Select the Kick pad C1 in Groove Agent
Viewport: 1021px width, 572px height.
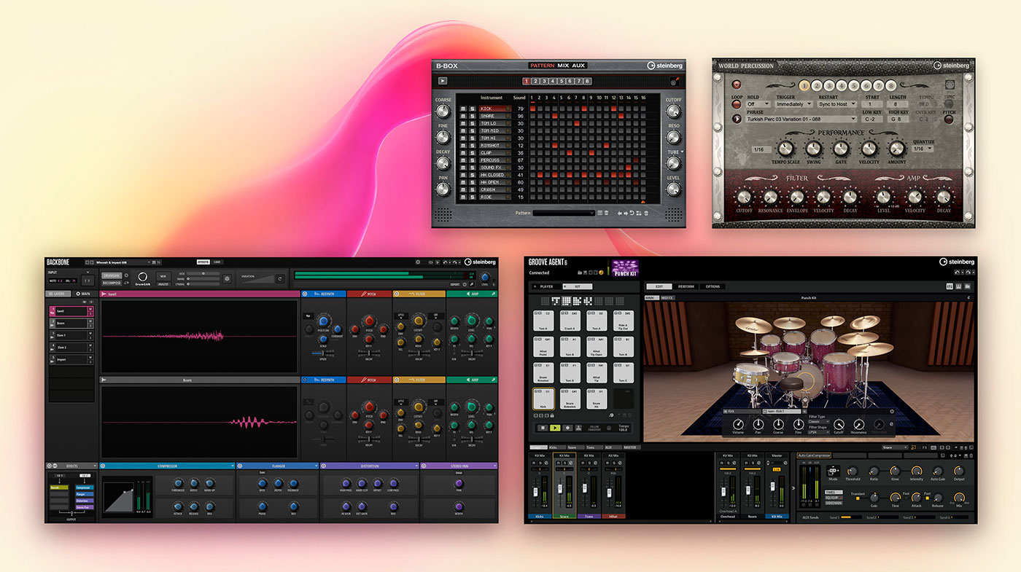tap(543, 398)
